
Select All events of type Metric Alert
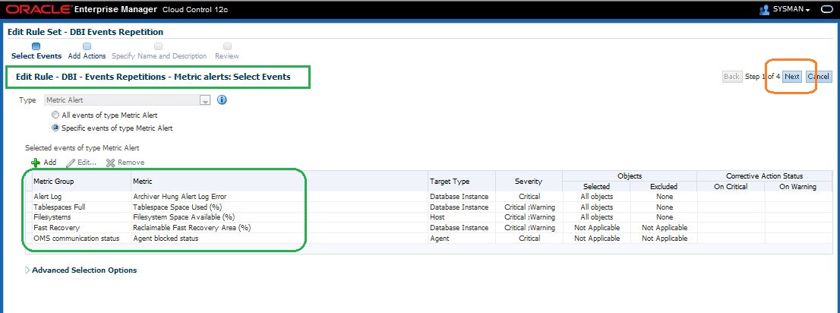[x=55, y=115]
